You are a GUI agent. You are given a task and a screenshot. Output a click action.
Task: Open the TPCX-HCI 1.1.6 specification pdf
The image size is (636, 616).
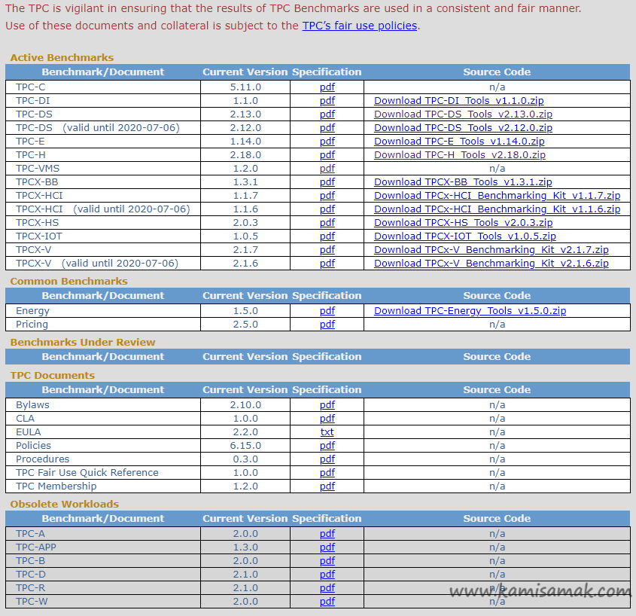tap(327, 209)
